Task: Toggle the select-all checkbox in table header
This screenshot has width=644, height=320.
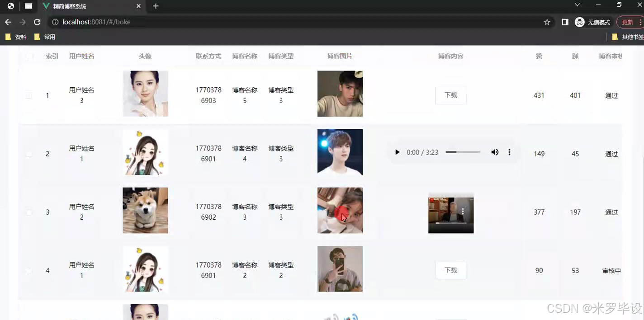Action: 30,56
